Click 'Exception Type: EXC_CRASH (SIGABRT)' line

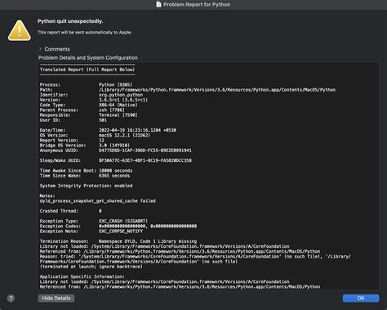tap(94, 221)
